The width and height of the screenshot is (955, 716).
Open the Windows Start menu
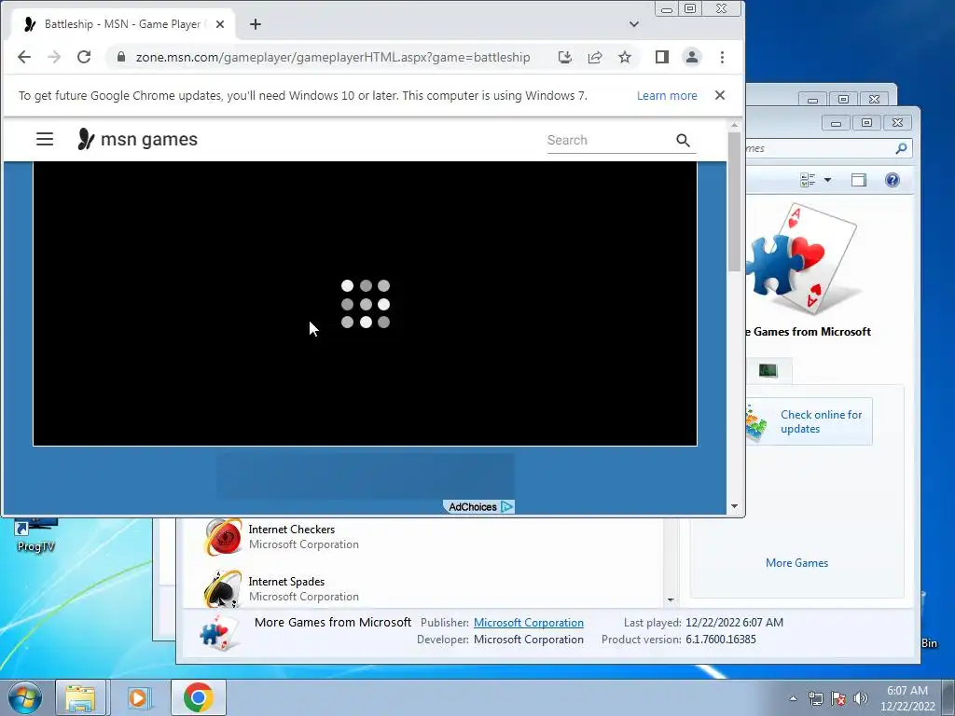point(25,697)
